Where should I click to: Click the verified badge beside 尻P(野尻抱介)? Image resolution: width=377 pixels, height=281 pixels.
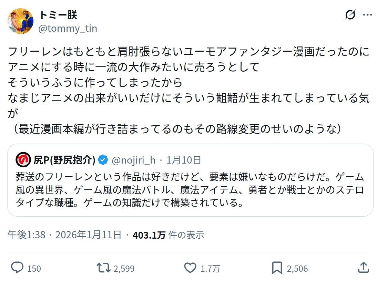103,160
